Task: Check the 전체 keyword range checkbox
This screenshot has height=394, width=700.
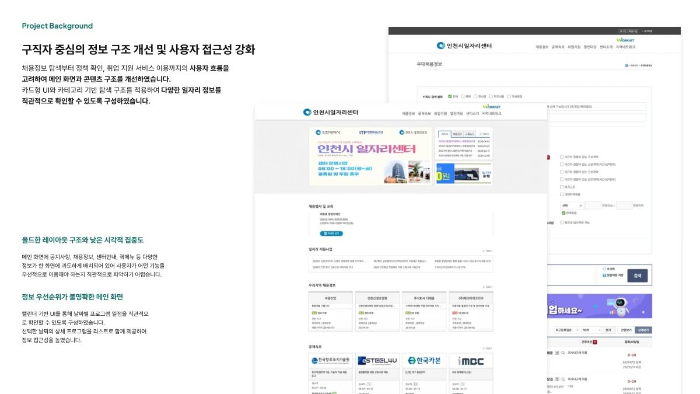Action: (x=450, y=96)
